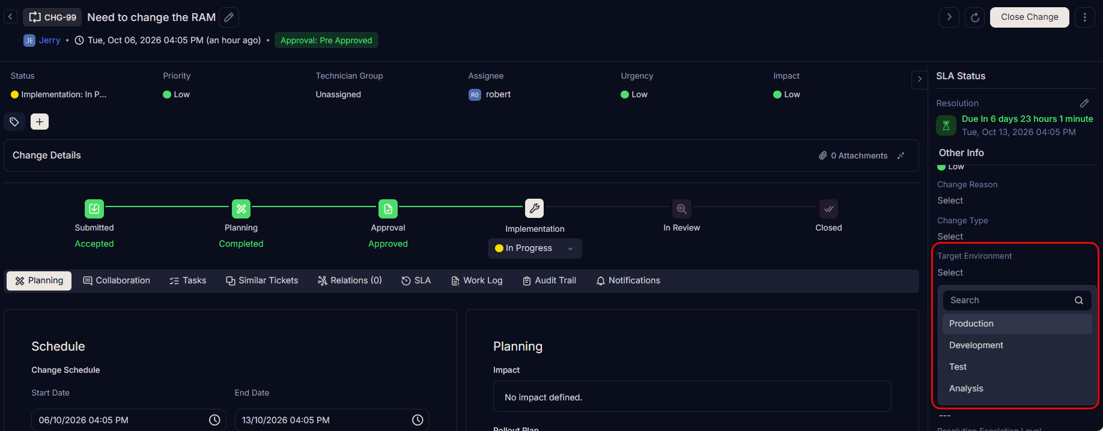Open the 0 Attachments link
The height and width of the screenshot is (431, 1103).
(853, 155)
